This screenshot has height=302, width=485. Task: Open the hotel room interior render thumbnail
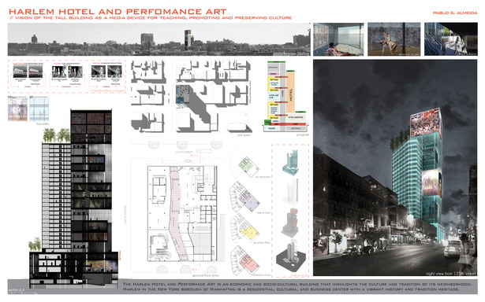click(x=338, y=39)
